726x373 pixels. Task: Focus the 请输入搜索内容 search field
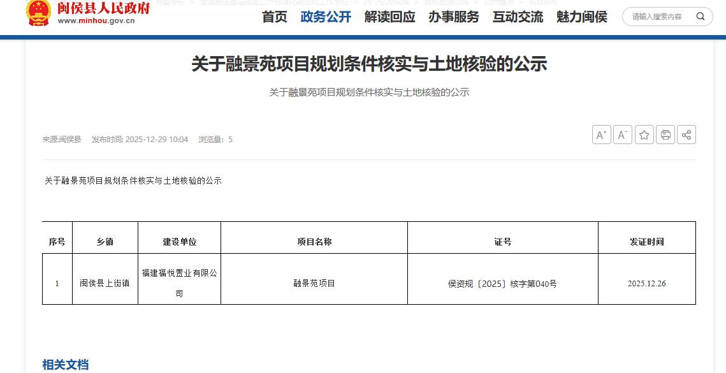coord(658,17)
